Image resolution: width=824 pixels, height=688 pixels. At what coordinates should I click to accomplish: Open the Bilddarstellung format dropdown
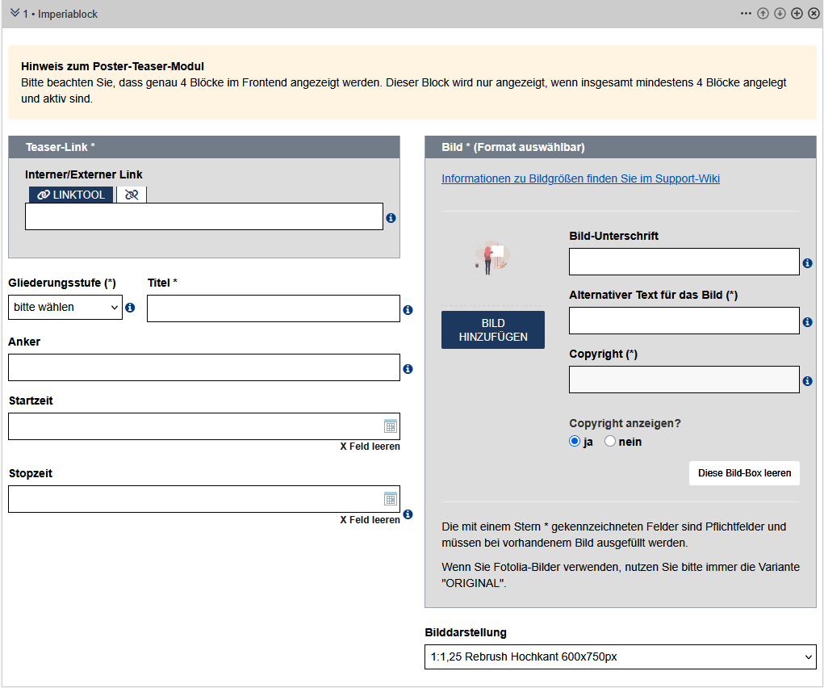pyautogui.click(x=620, y=657)
